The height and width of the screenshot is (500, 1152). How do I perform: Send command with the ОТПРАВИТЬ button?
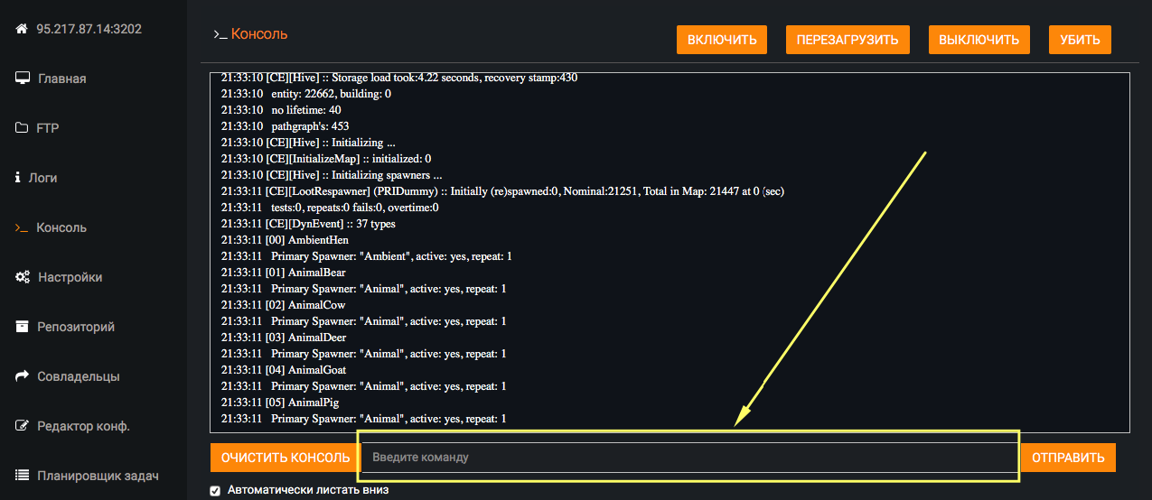pos(1068,458)
